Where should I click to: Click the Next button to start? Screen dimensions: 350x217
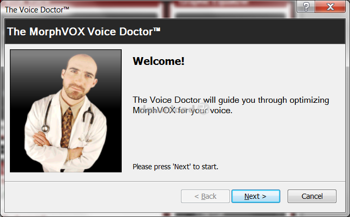[x=256, y=196]
